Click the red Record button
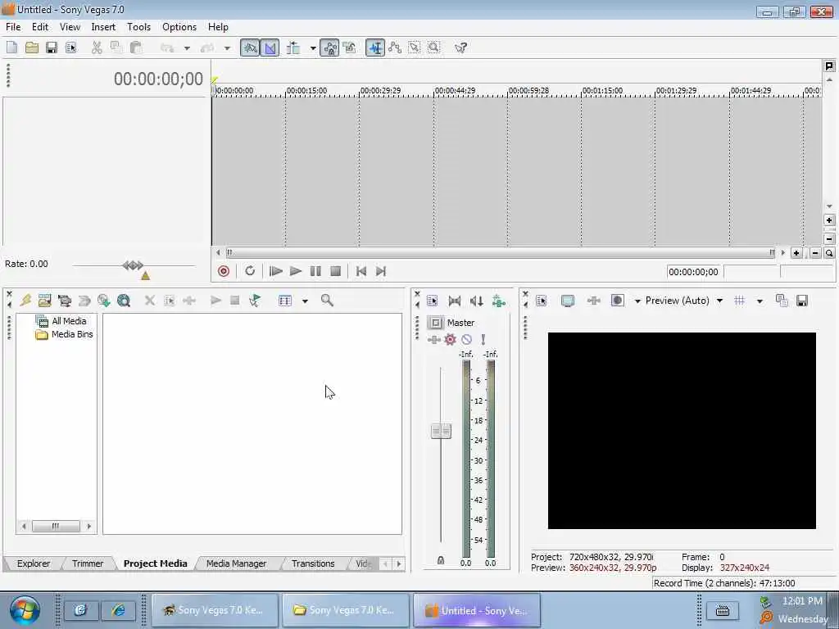839x629 pixels. 224,271
